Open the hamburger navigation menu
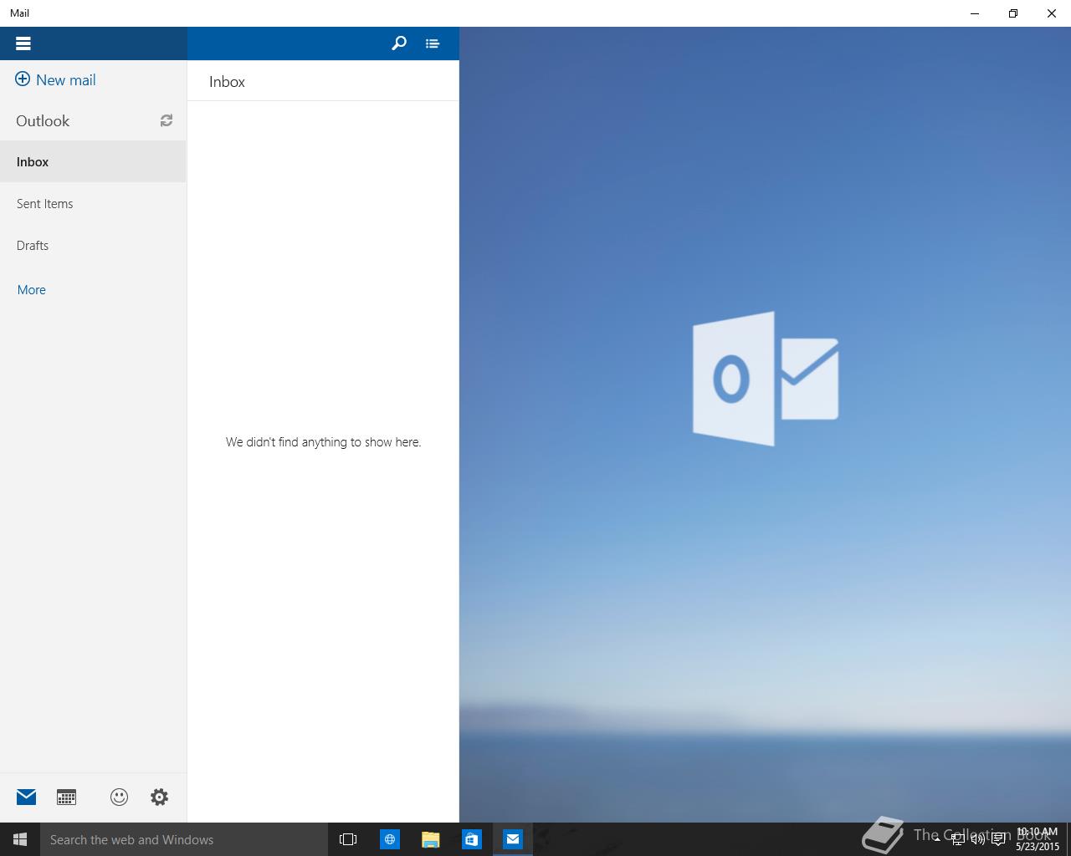The width and height of the screenshot is (1071, 856). click(23, 43)
